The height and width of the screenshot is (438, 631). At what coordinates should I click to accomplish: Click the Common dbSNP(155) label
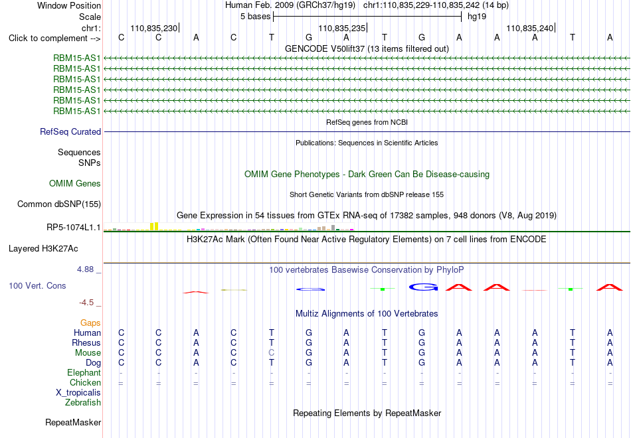(59, 204)
